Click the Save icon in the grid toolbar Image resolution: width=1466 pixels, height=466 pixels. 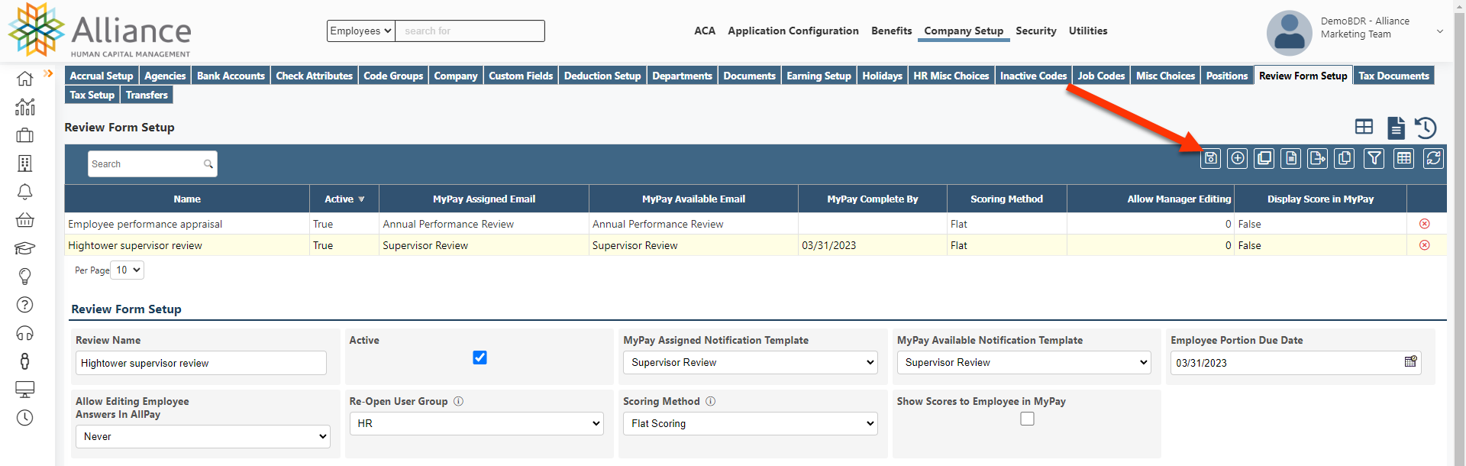[x=1211, y=158]
